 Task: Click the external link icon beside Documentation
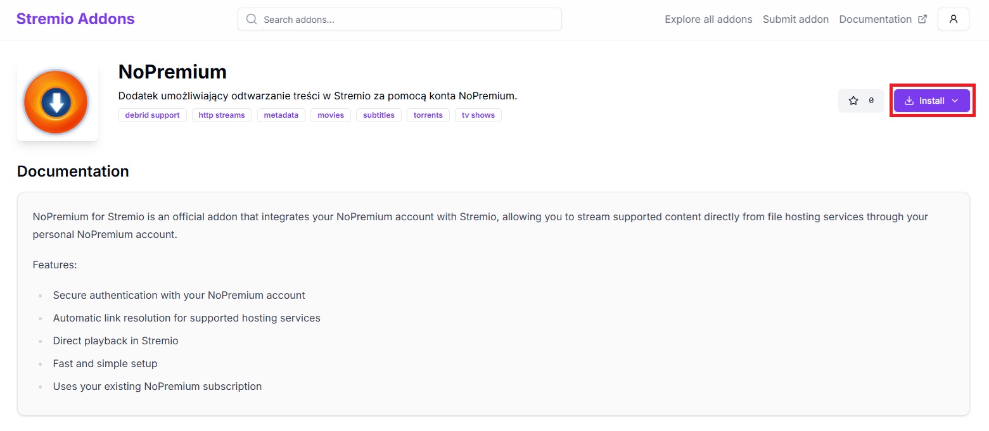(922, 19)
